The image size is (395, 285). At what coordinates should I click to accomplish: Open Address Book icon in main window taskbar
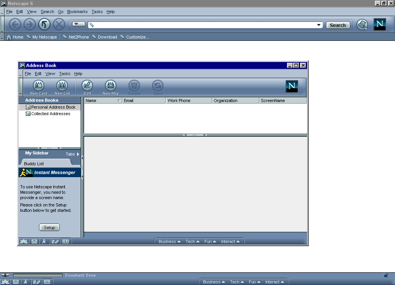click(47, 282)
